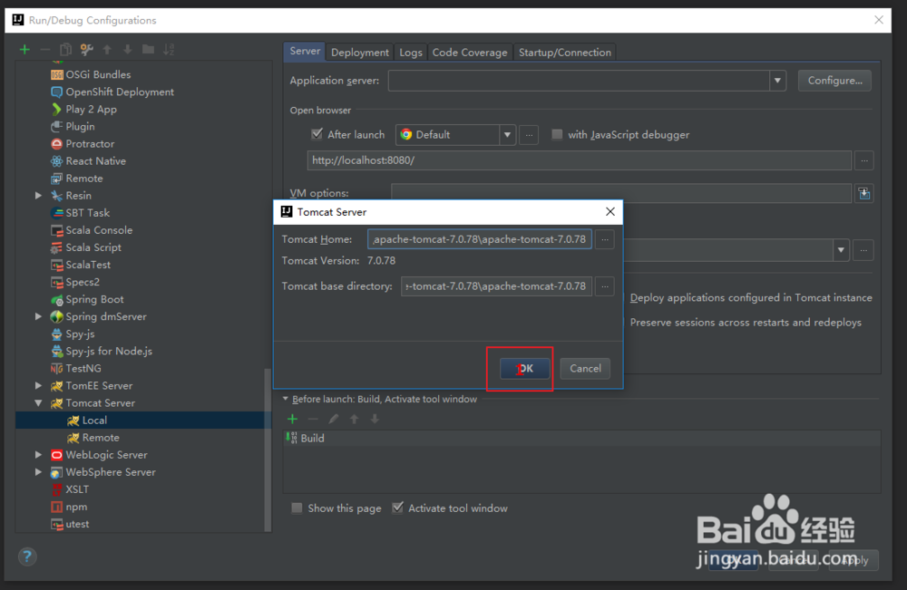
Task: Expand the WebLogic Server node
Action: (x=38, y=455)
